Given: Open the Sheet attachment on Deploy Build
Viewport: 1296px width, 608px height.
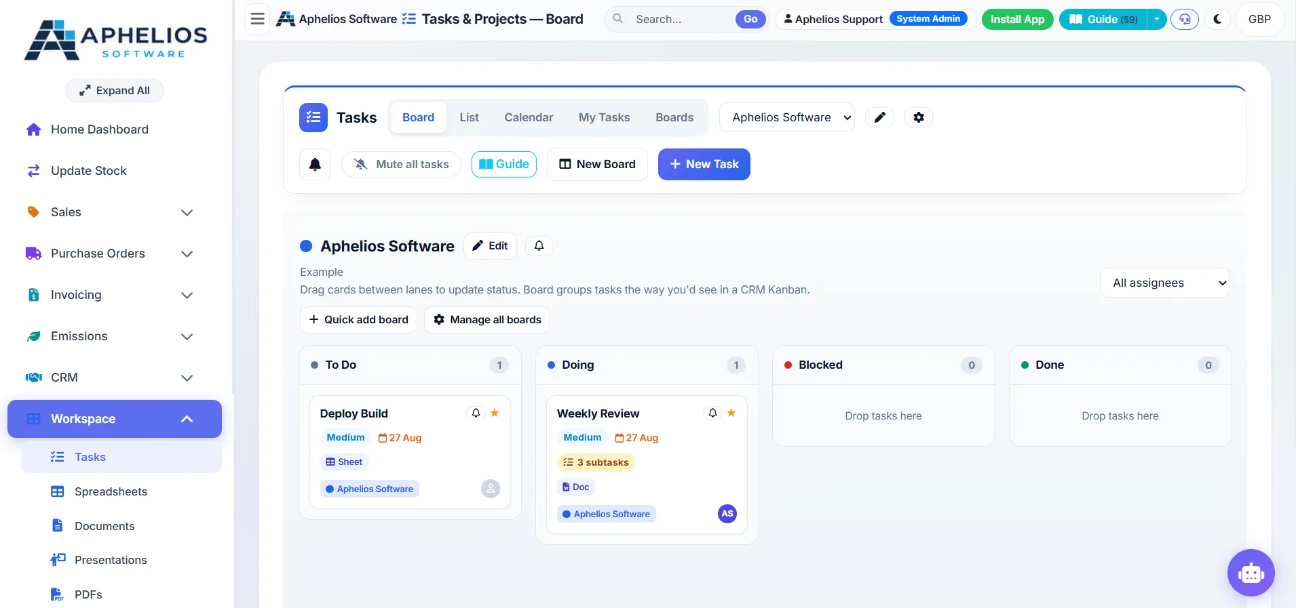Looking at the screenshot, I should click(344, 462).
